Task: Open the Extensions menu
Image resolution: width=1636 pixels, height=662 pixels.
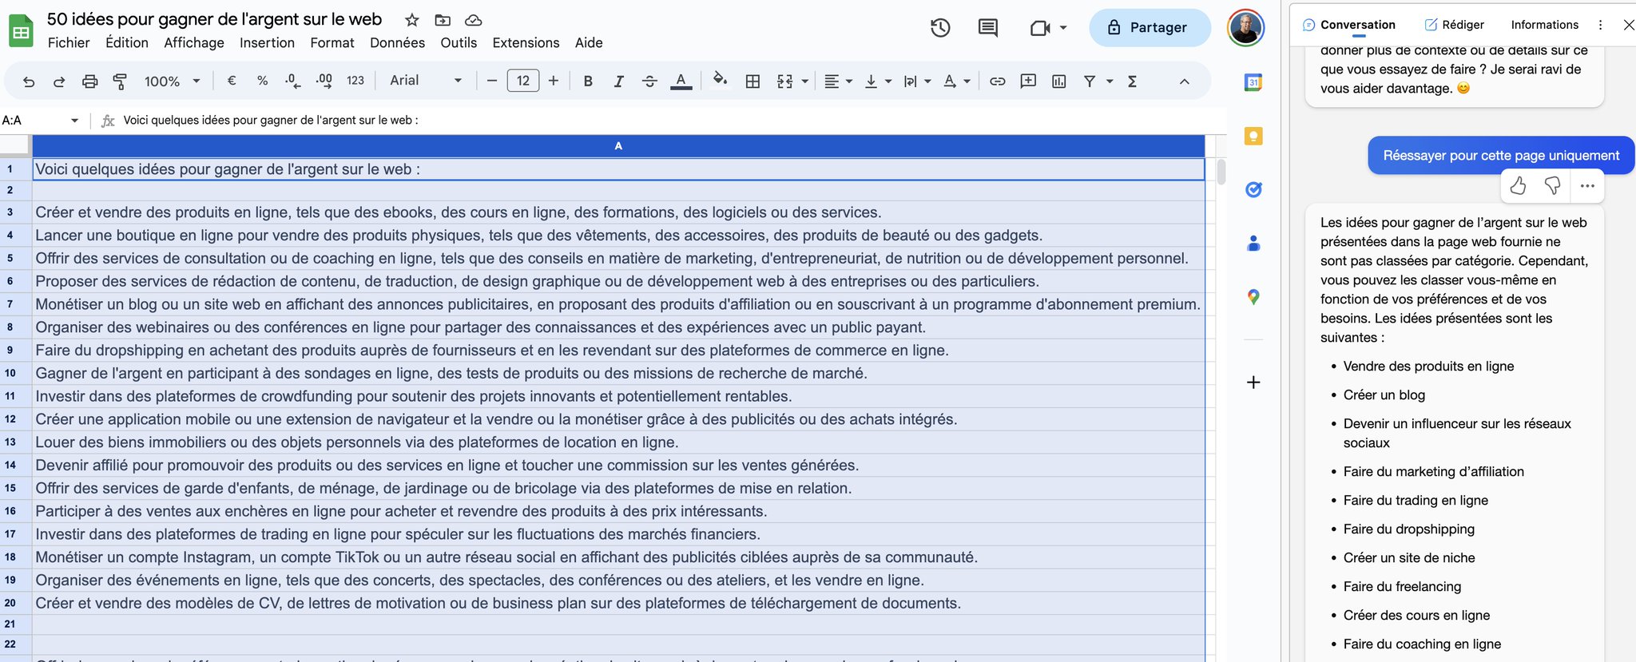Action: tap(526, 42)
